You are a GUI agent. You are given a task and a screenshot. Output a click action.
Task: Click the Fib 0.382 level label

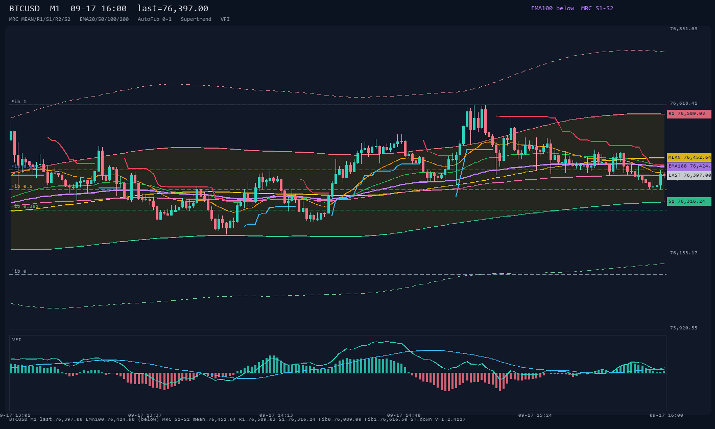tap(25, 206)
